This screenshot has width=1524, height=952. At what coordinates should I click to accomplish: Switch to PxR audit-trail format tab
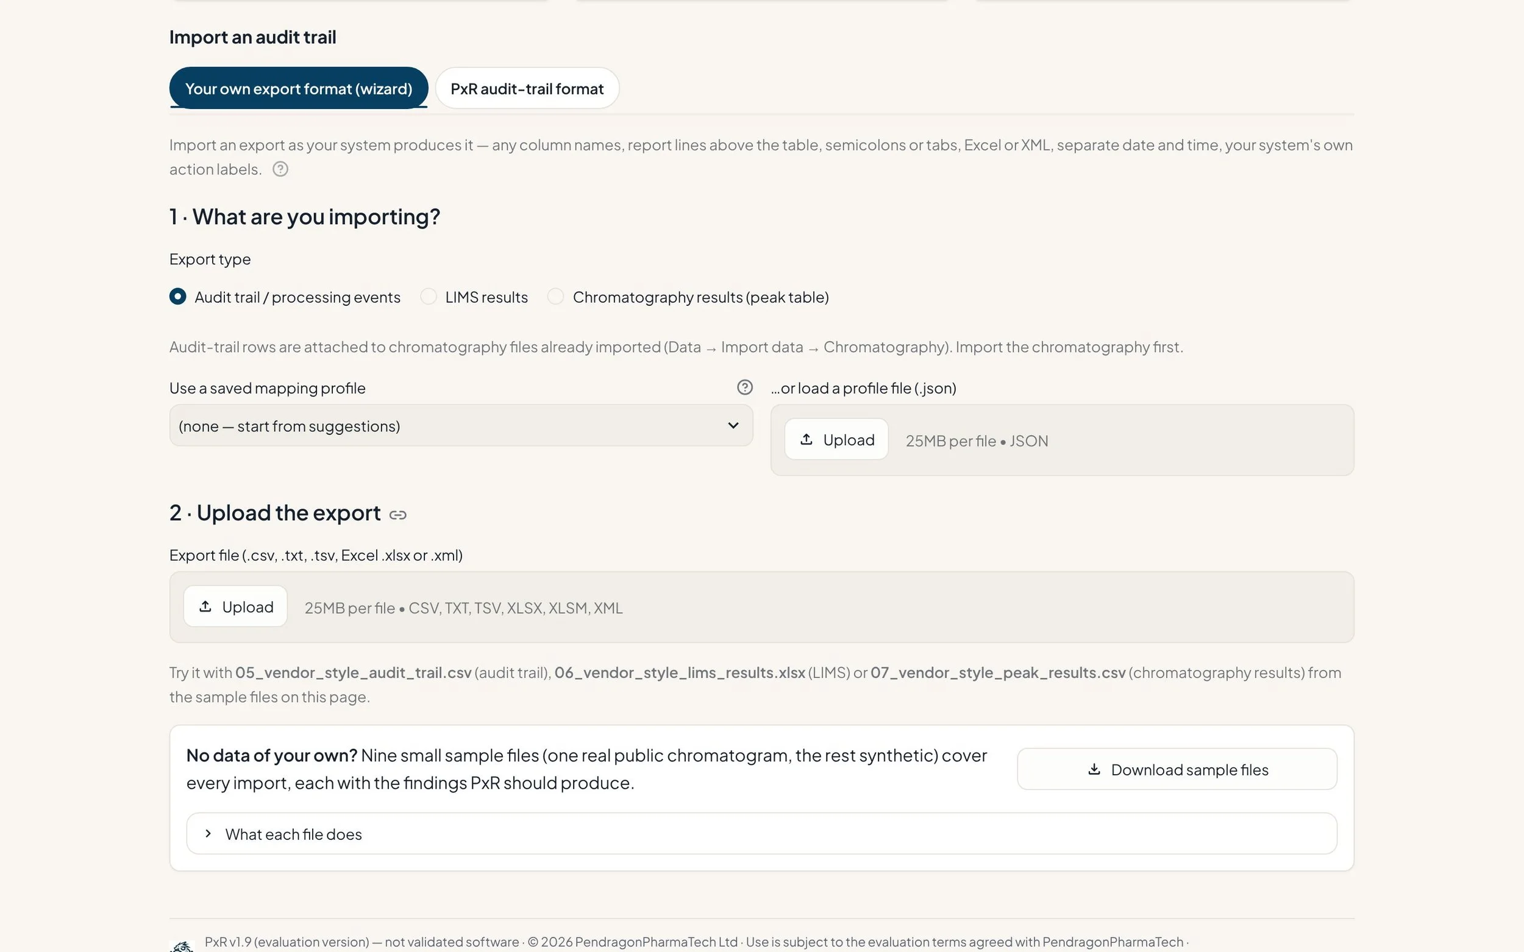coord(527,88)
